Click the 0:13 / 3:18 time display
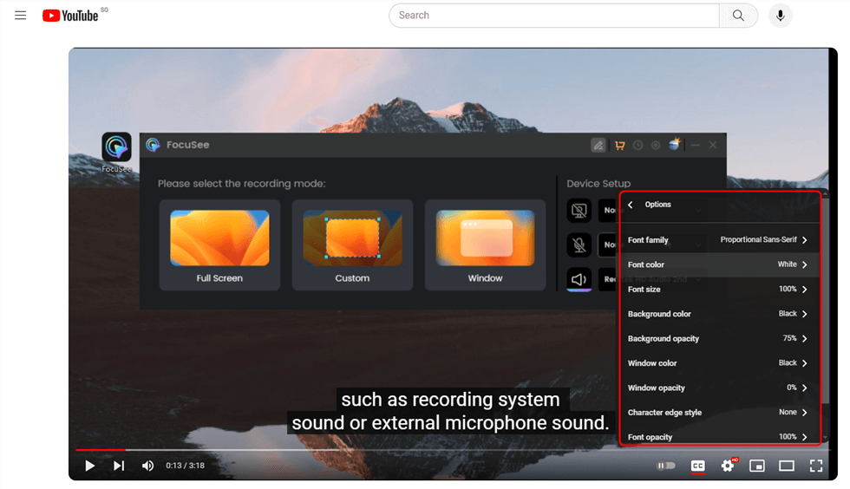 [x=186, y=466]
